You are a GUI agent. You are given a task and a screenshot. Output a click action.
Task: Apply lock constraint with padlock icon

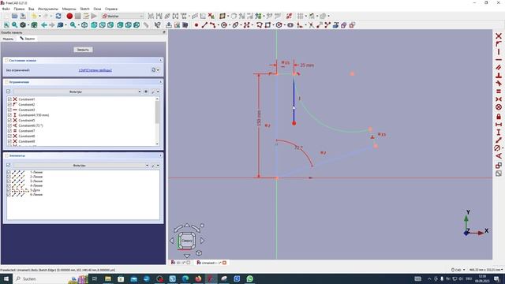[499, 116]
